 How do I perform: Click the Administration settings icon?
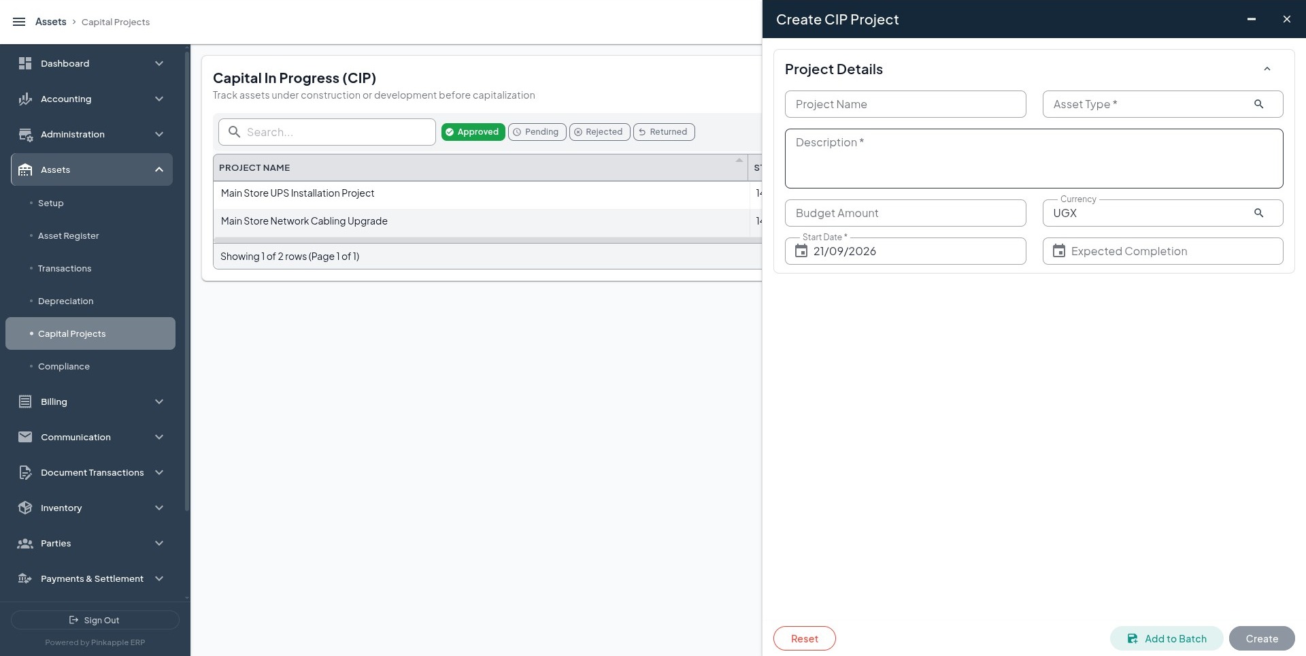[x=25, y=134]
